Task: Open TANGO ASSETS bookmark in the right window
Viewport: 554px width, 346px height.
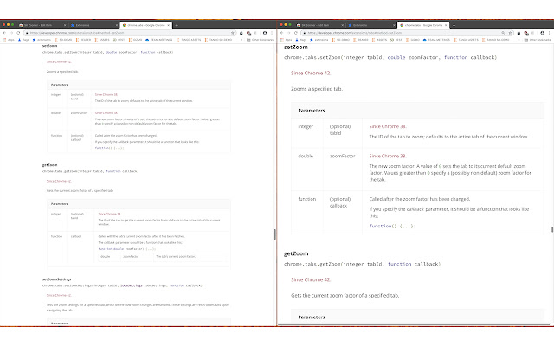Action: (x=466, y=40)
